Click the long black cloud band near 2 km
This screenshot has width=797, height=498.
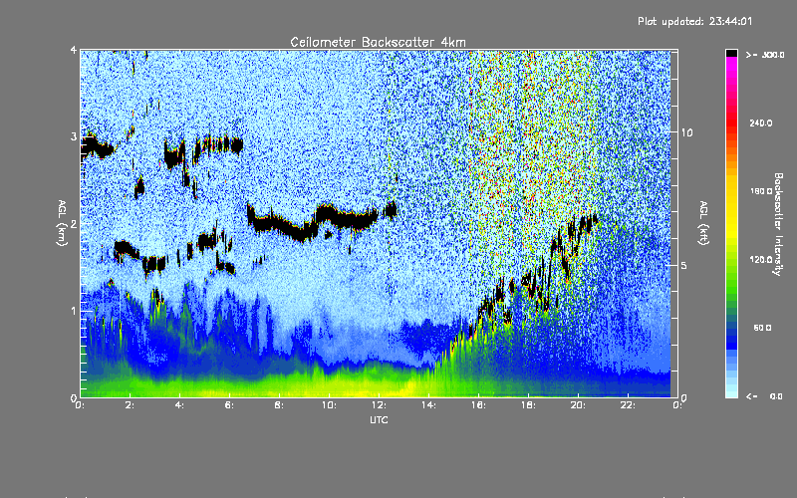click(x=313, y=221)
